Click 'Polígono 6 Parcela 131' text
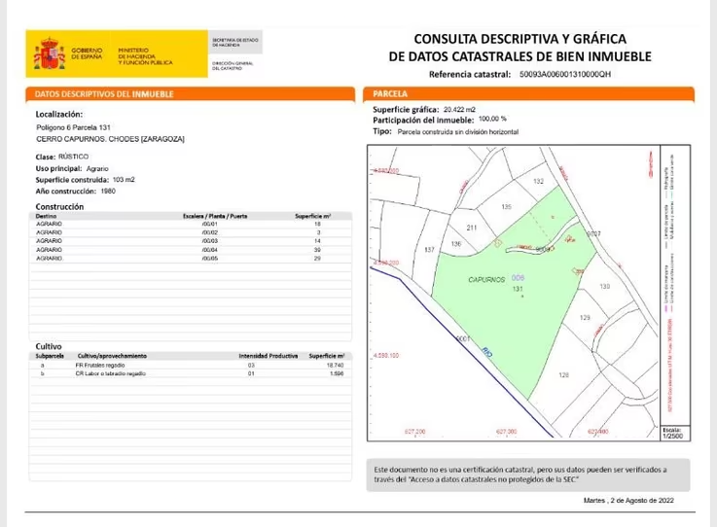 [x=73, y=127]
